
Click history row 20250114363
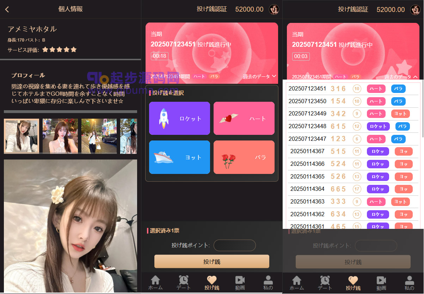pos(353,202)
